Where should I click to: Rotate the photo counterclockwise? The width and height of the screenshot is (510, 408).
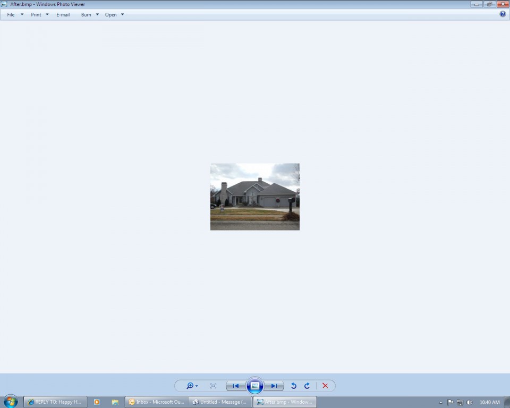click(293, 386)
